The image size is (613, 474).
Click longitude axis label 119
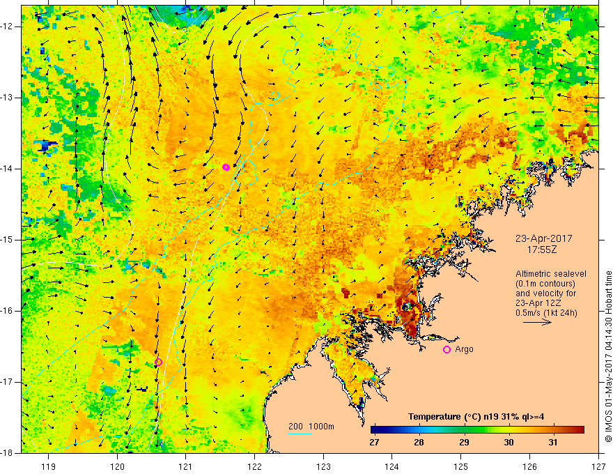(49, 466)
